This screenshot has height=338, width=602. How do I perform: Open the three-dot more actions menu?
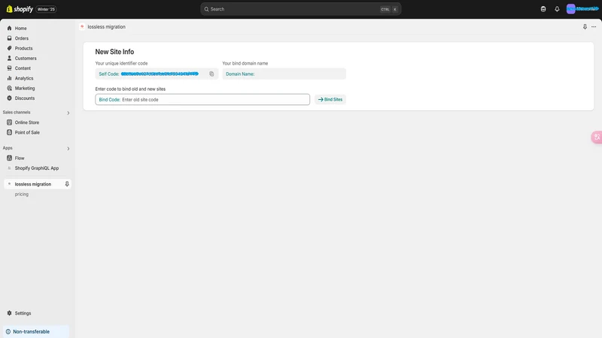point(594,27)
